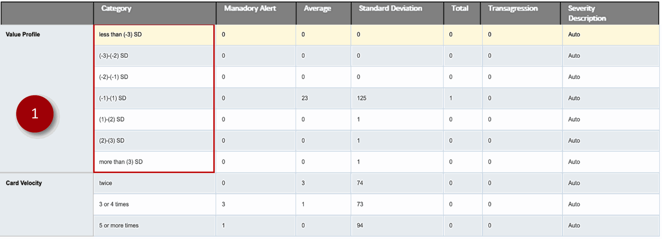Click the "less than (-3) SD" category cell
Viewport: 662px width, 239px height.
coord(120,34)
